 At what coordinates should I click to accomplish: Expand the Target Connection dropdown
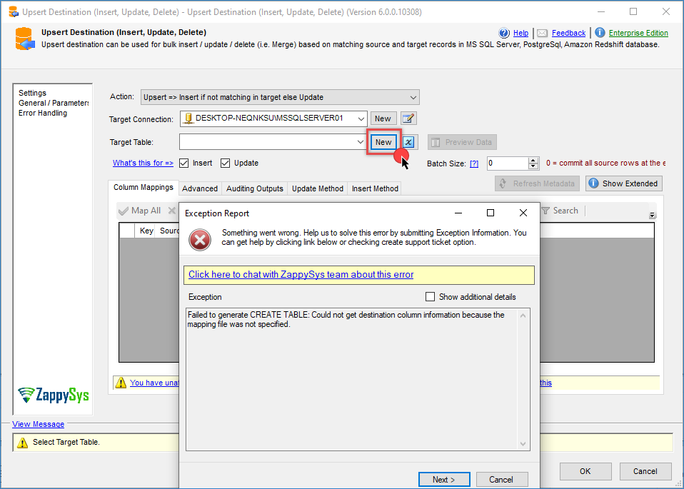click(361, 119)
